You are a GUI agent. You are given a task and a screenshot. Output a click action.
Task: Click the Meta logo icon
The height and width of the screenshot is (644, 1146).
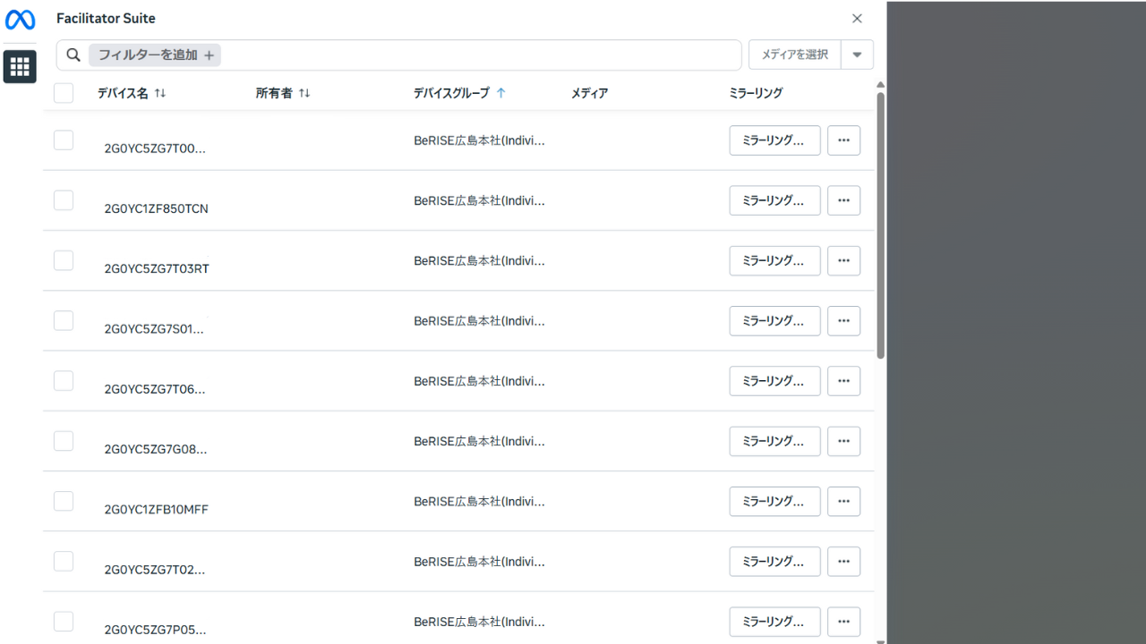[20, 19]
